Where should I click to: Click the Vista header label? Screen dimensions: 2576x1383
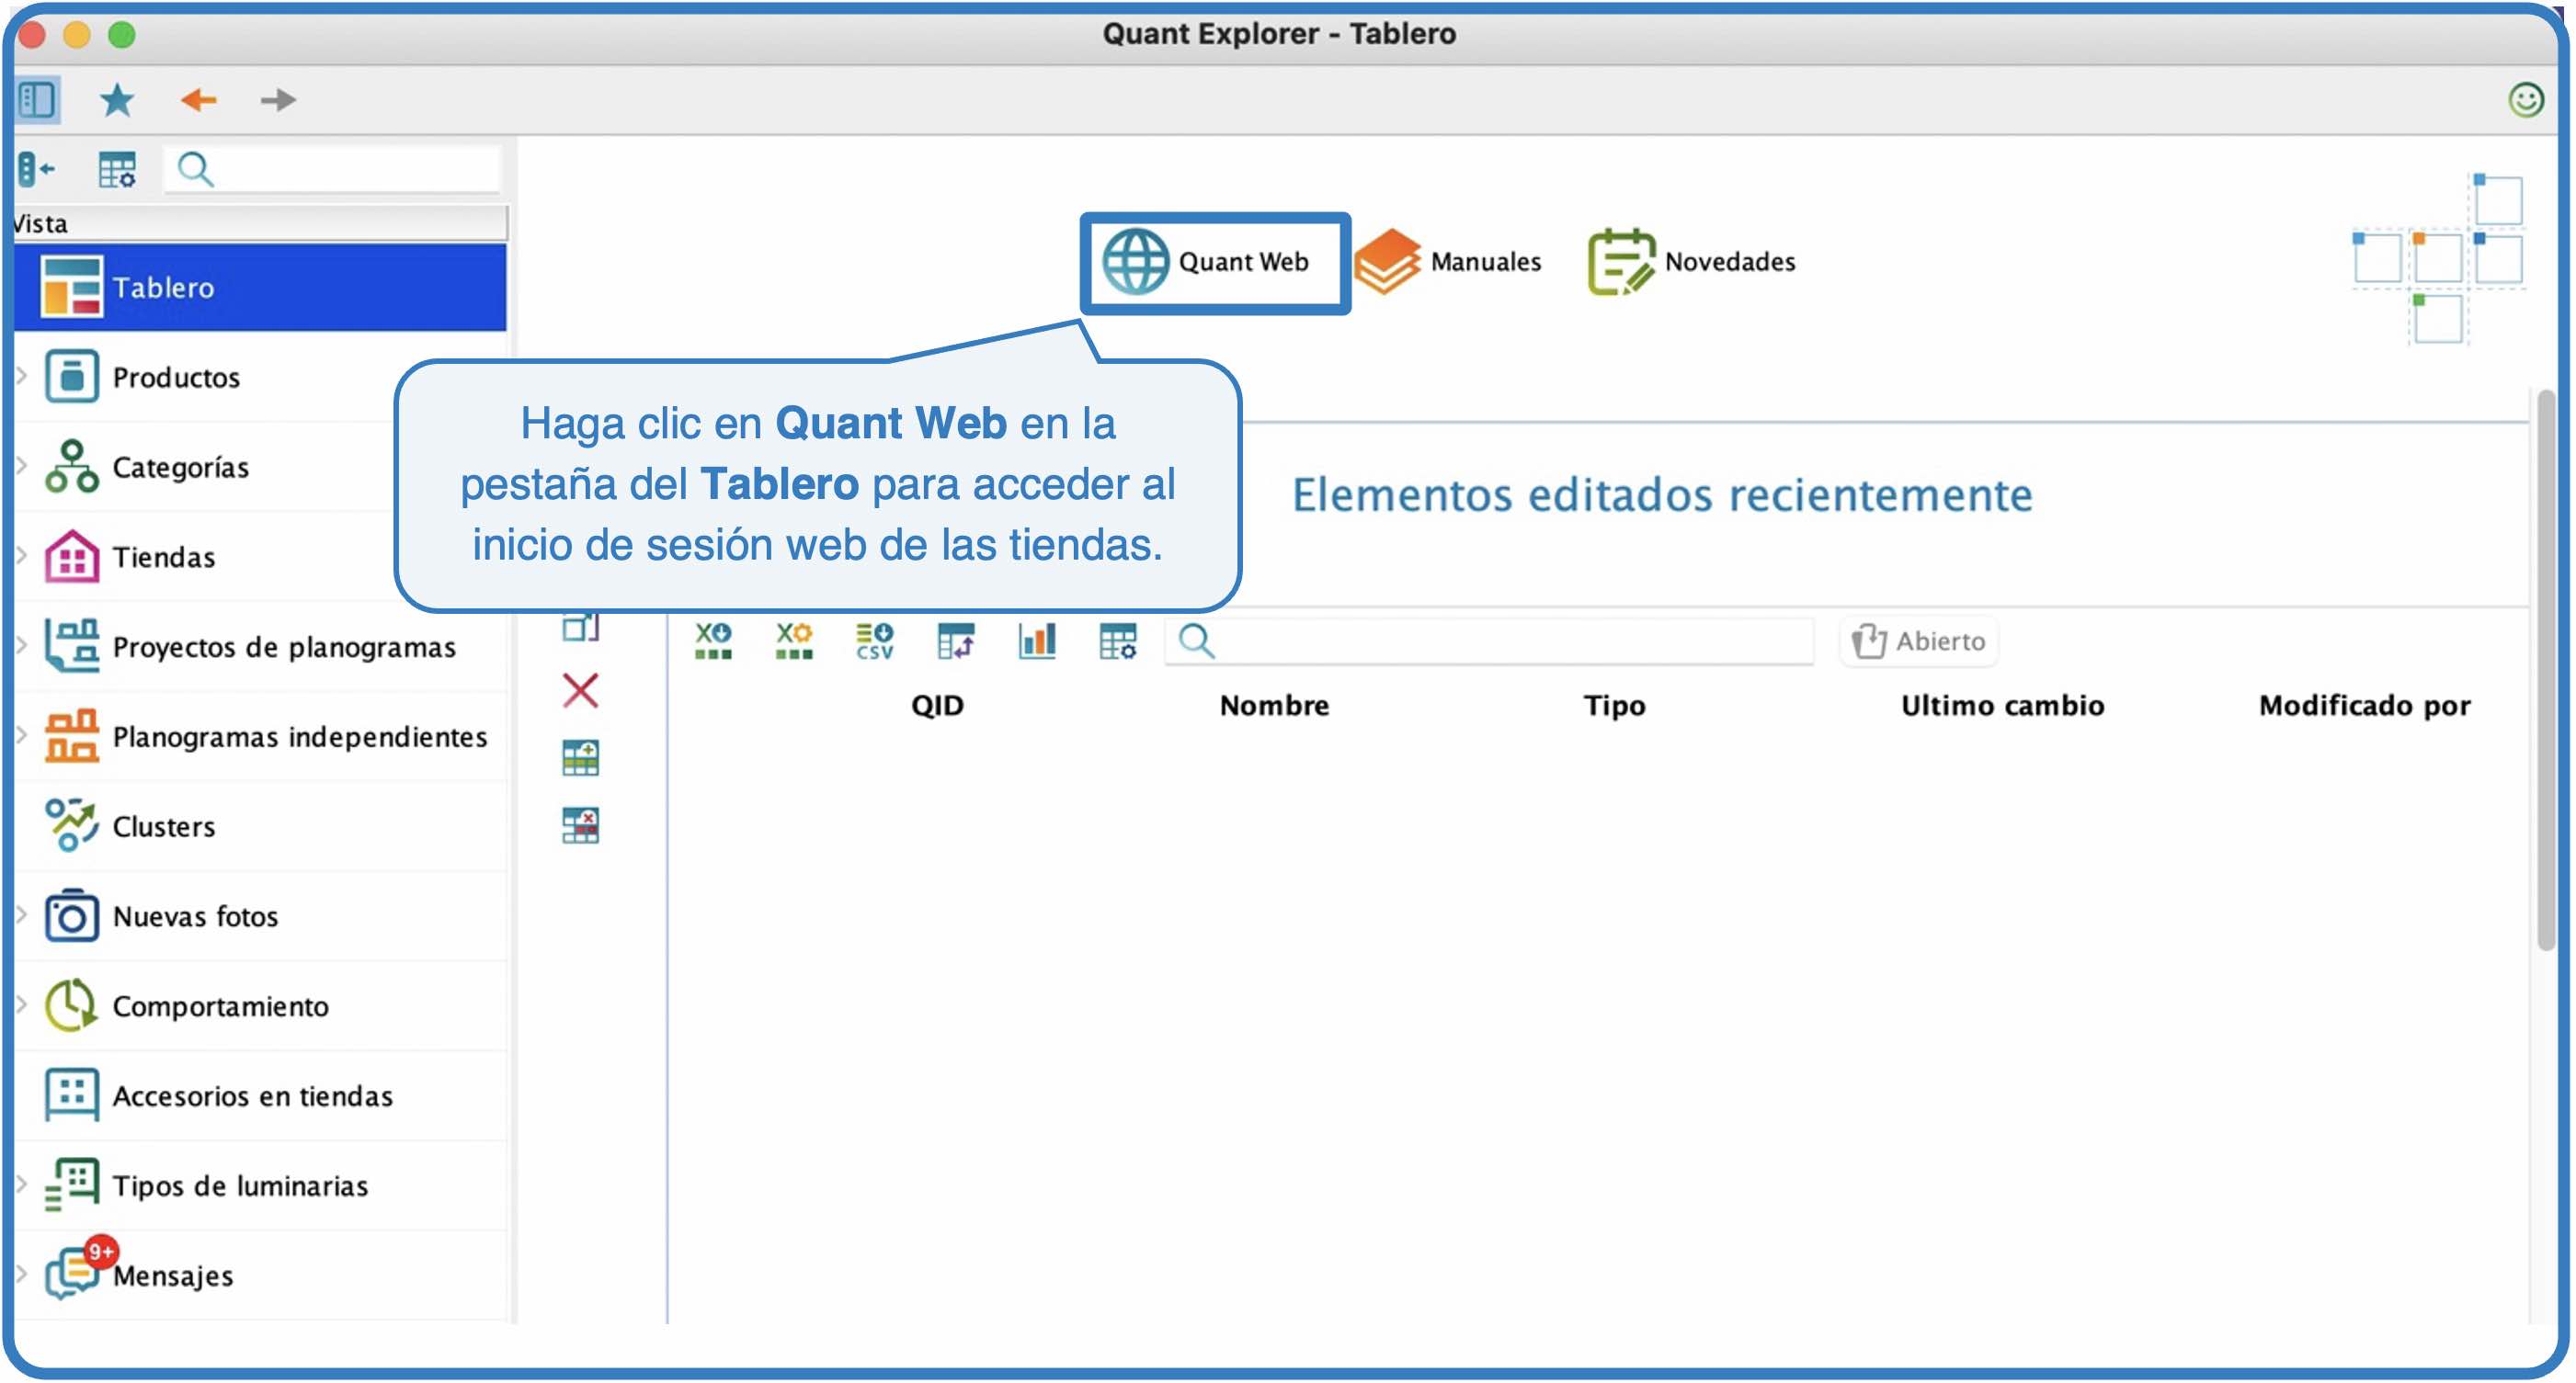(x=40, y=224)
